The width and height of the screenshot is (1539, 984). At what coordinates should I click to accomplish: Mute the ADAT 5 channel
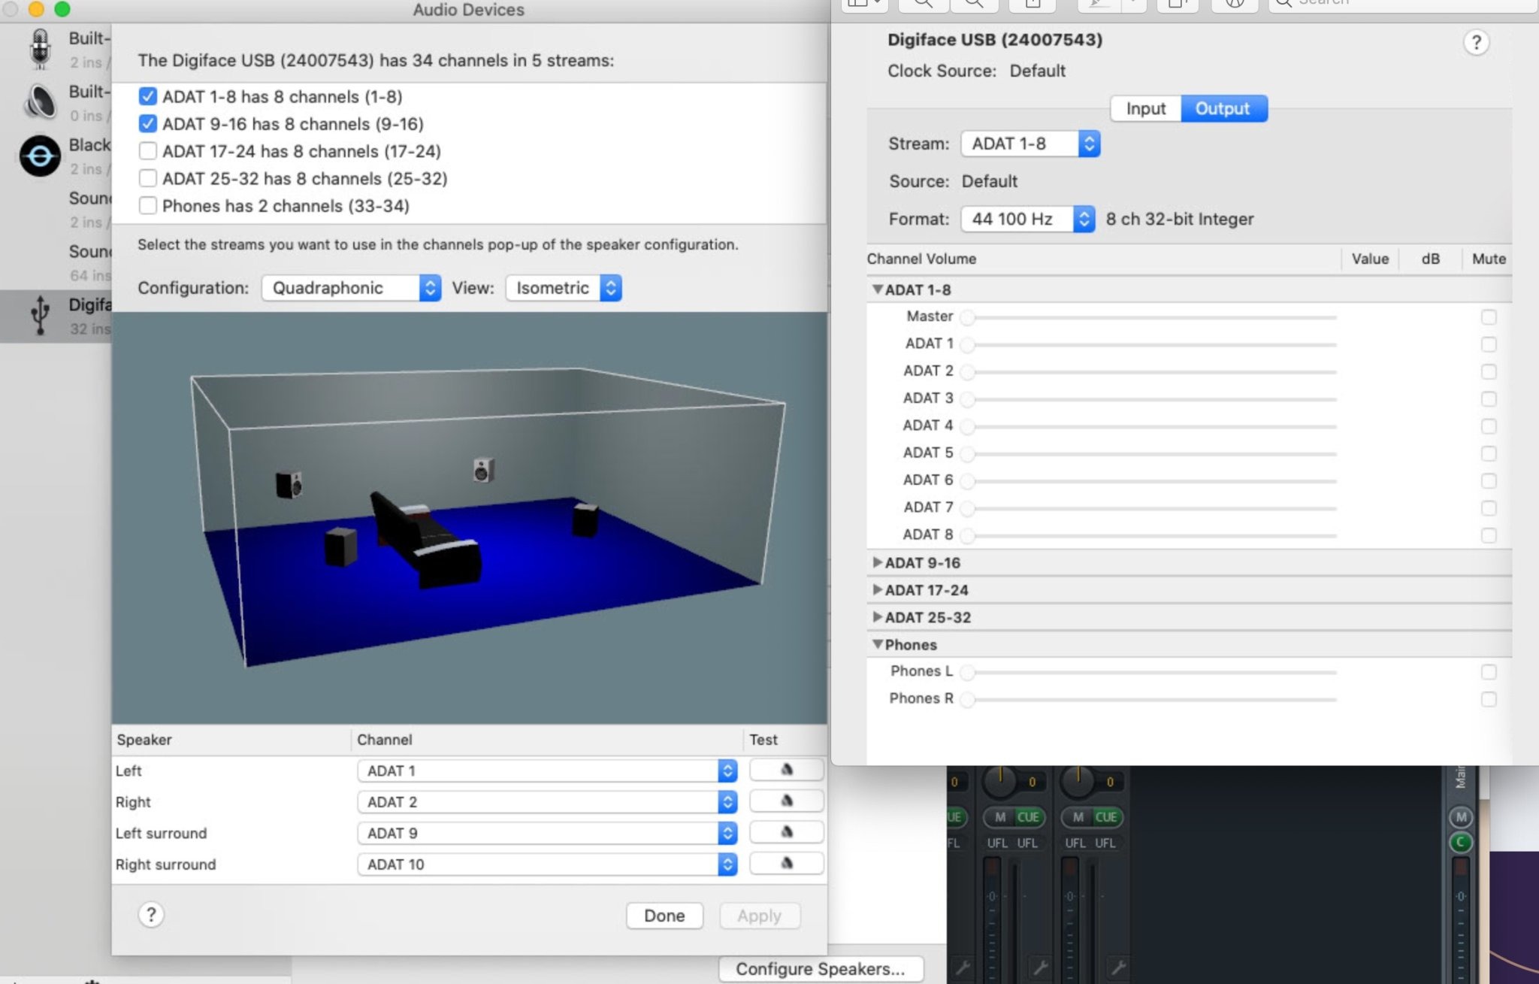[1488, 453]
